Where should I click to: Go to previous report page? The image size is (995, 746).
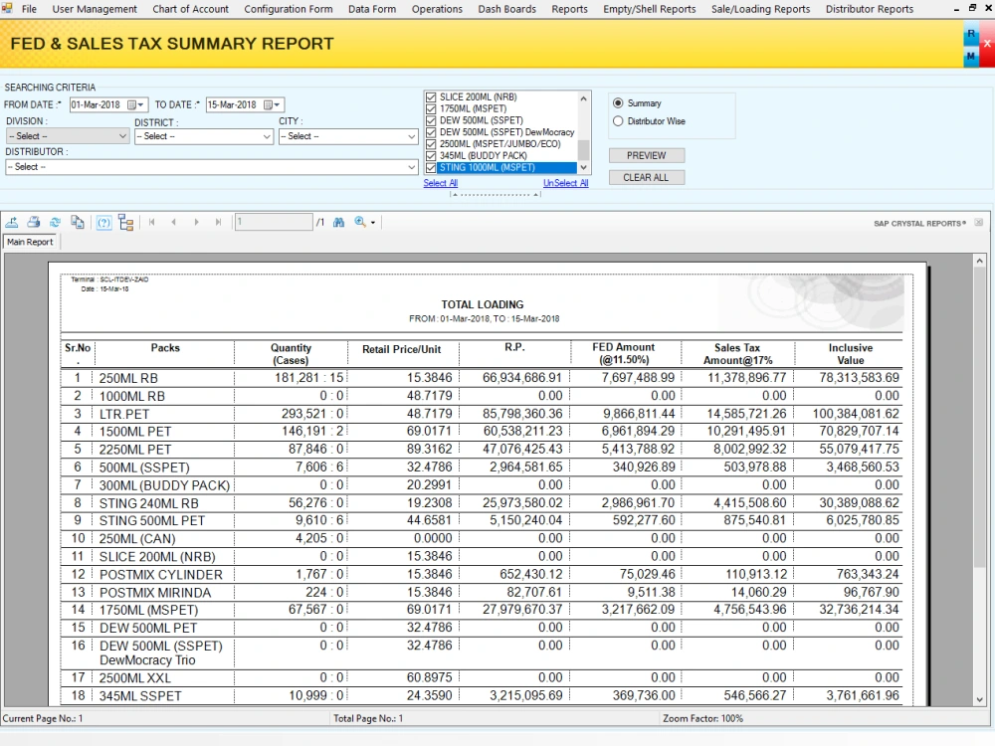pos(174,222)
